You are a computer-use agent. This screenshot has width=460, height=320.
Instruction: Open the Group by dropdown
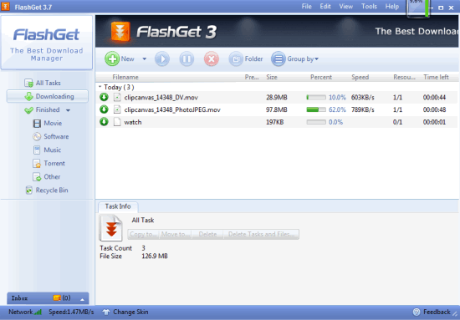tap(295, 58)
